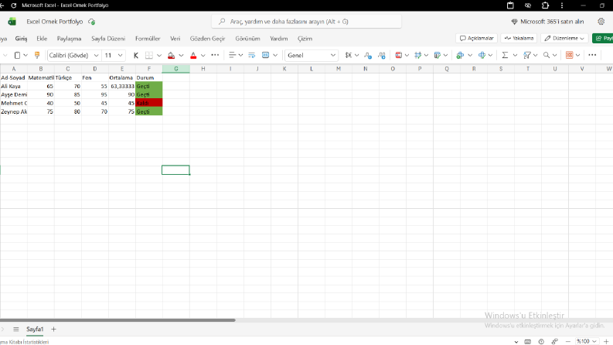Viewport: 613px width, 345px height.
Task: Click the AutoSum sigma icon
Action: point(505,55)
